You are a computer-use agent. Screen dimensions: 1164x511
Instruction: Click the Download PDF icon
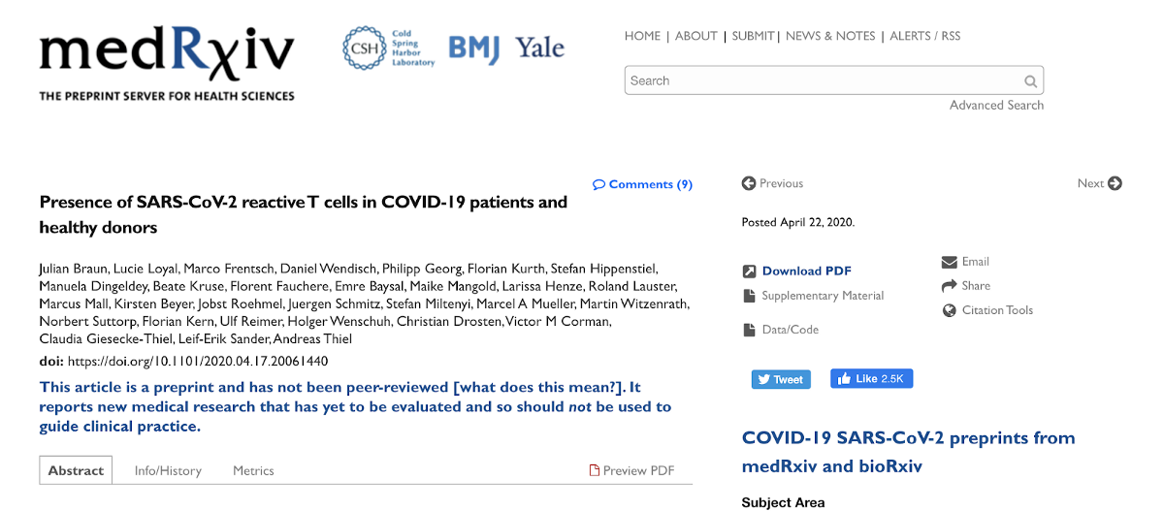click(749, 271)
